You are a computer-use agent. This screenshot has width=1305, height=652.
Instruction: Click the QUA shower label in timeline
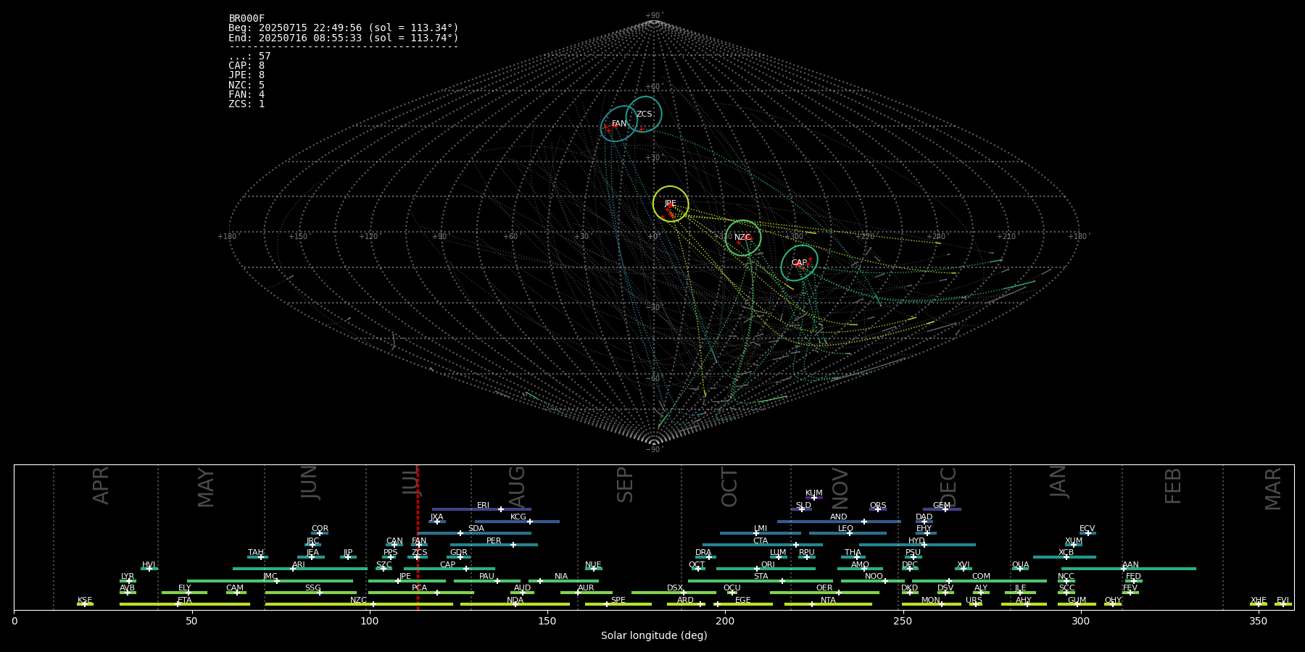pos(1021,565)
